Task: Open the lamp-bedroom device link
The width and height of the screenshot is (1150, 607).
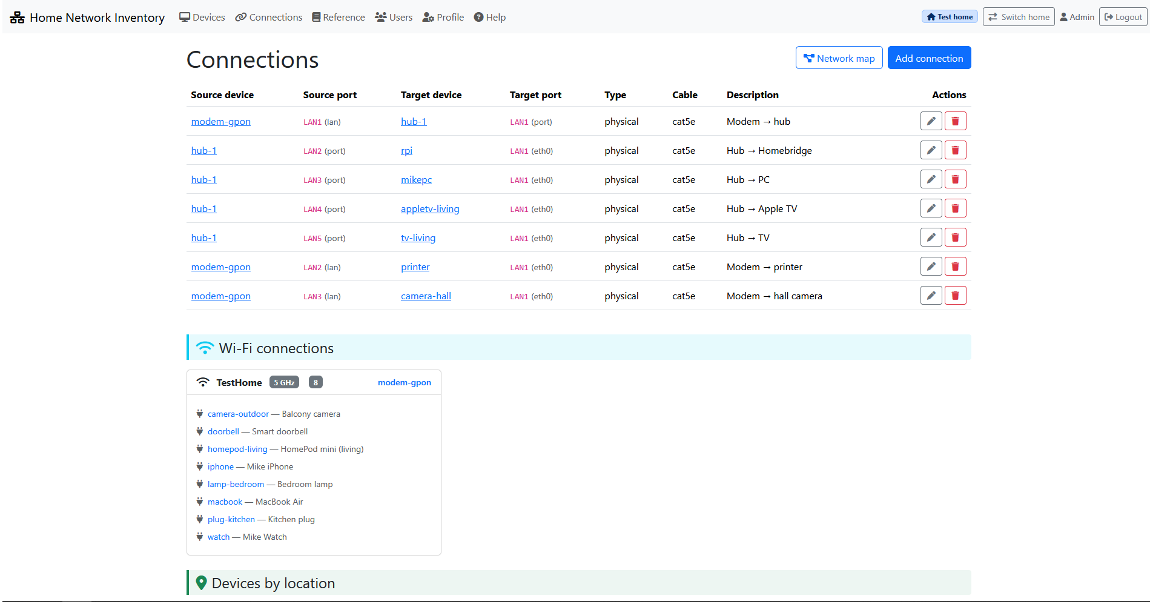Action: pos(236,484)
